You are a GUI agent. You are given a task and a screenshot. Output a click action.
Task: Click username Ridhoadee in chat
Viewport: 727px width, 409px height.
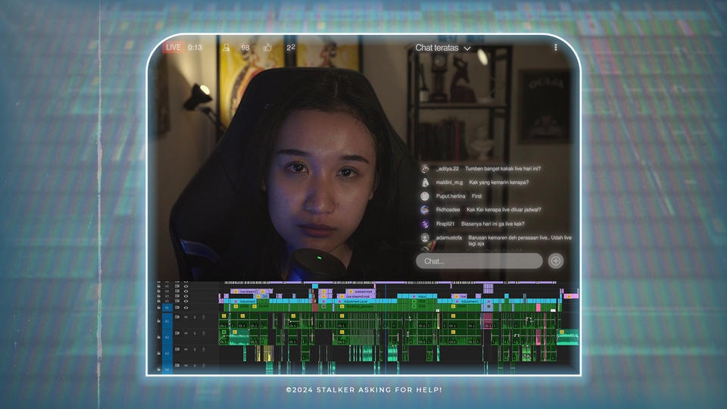(x=448, y=210)
